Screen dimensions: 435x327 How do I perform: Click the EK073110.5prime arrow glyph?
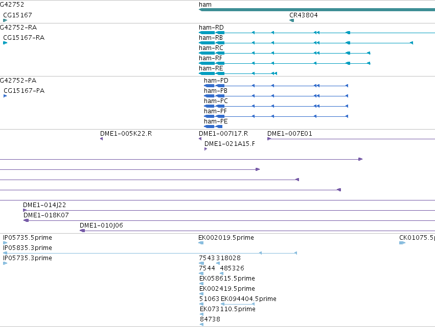(202, 315)
